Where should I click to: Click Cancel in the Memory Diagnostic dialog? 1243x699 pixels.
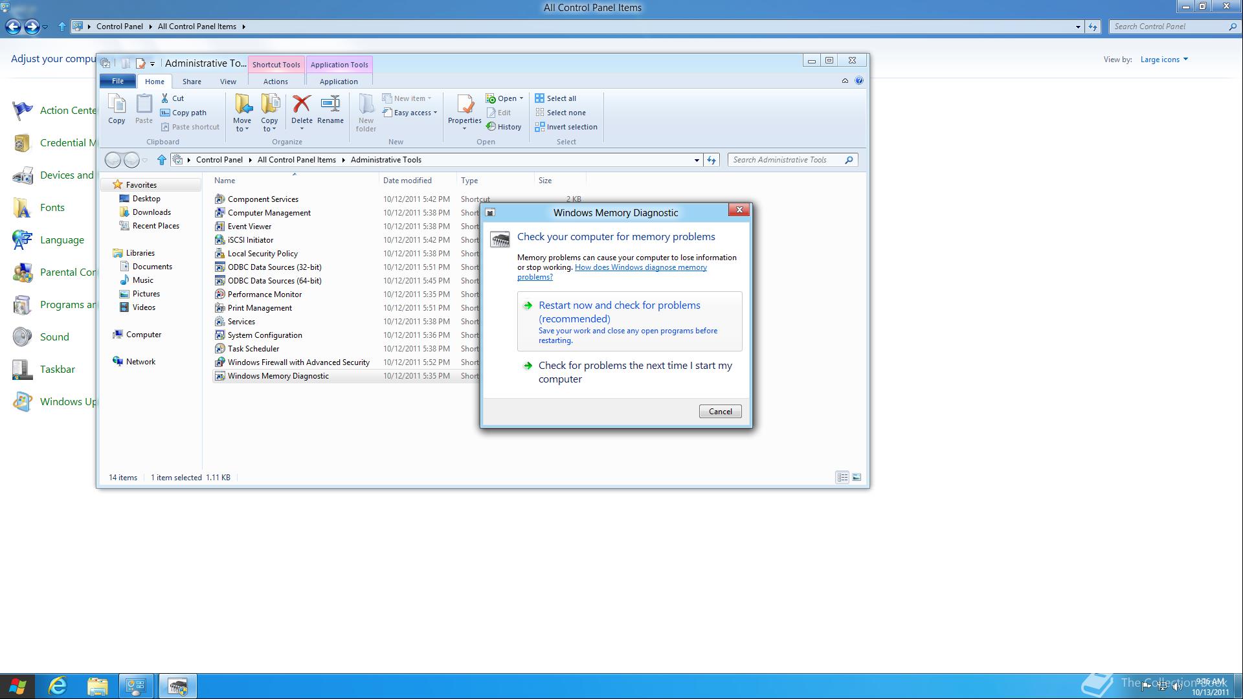pos(721,412)
